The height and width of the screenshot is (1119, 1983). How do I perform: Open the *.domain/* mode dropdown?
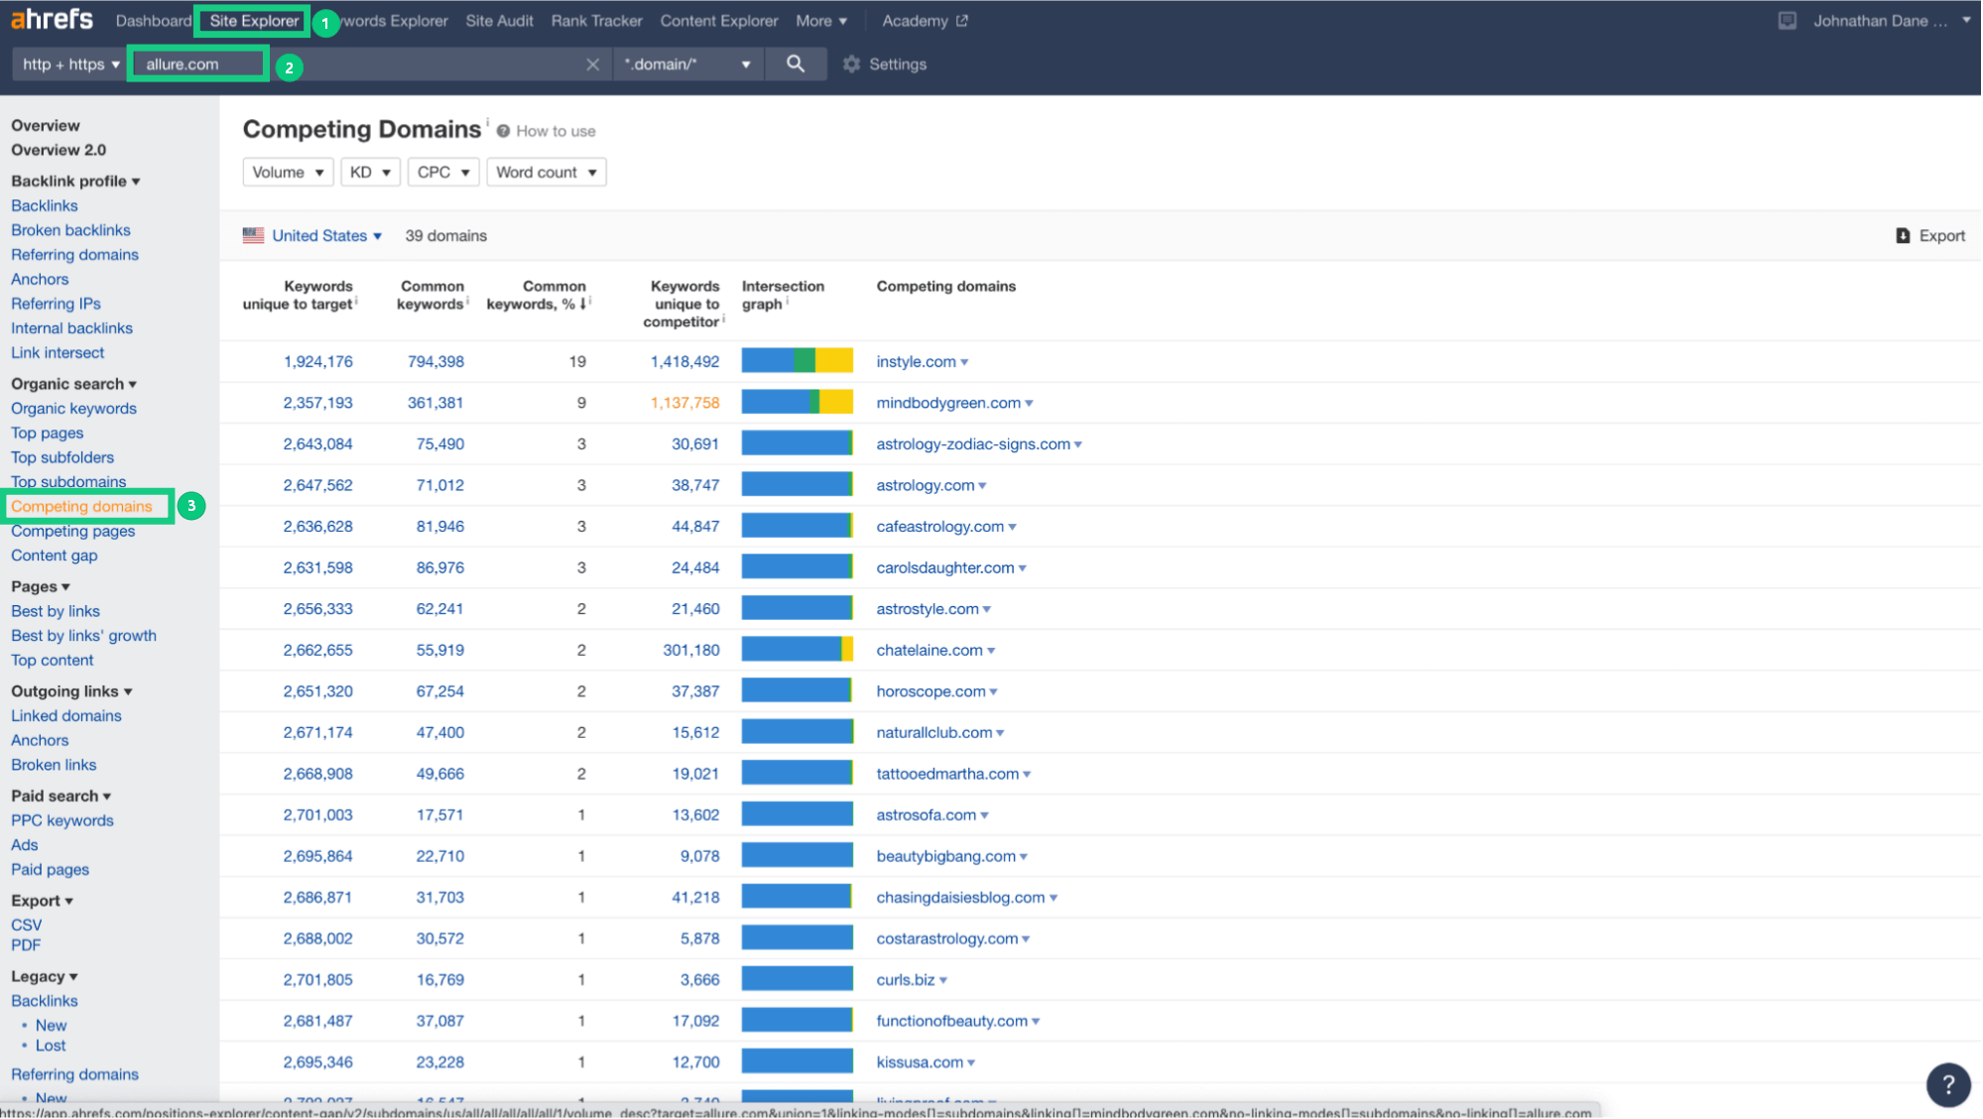[x=687, y=64]
